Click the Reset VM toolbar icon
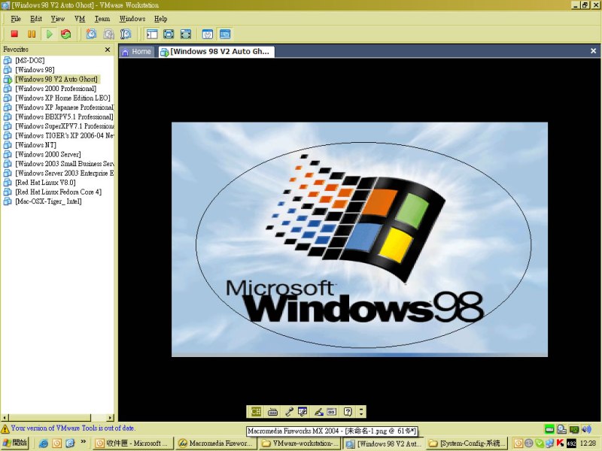This screenshot has width=602, height=451. pos(66,34)
